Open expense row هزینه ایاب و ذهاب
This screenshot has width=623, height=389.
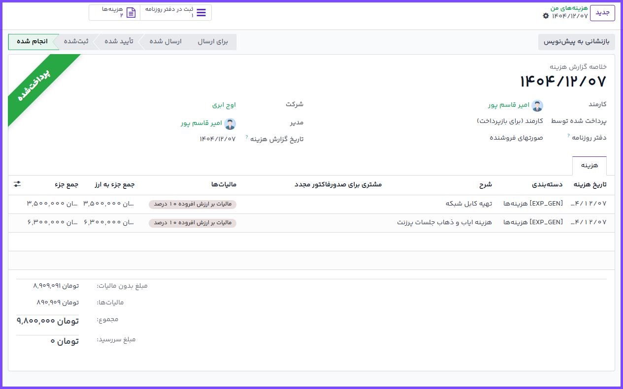pyautogui.click(x=444, y=222)
